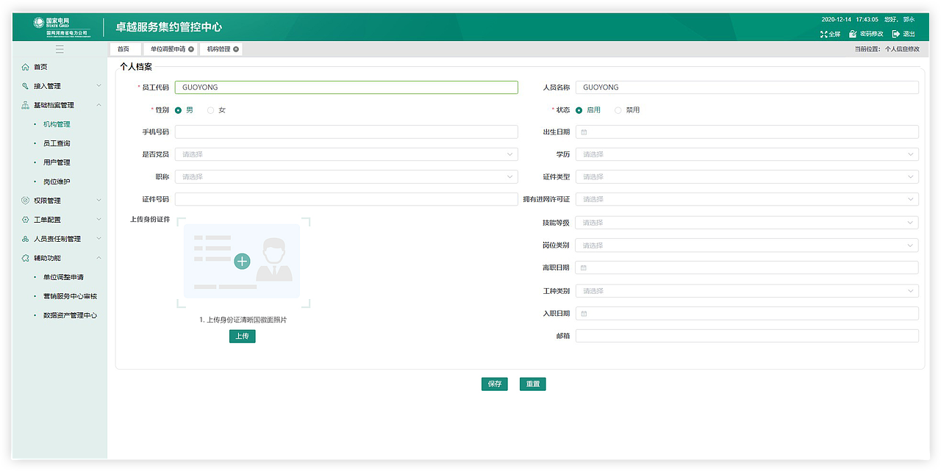Open the 证件类型 dropdown

747,177
